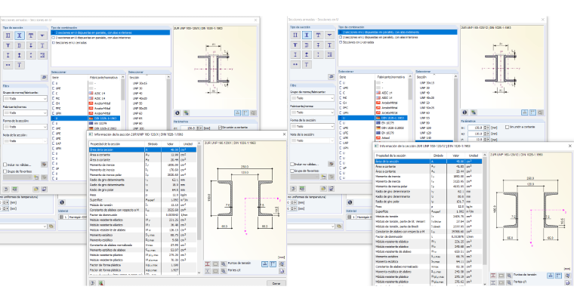Click the a1 parameter stepper arrows in left dialog

pos(198,128)
